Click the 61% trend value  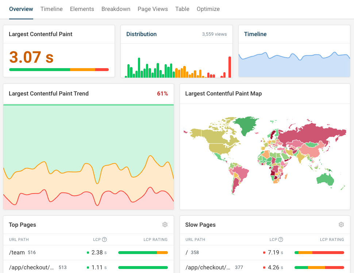[162, 94]
